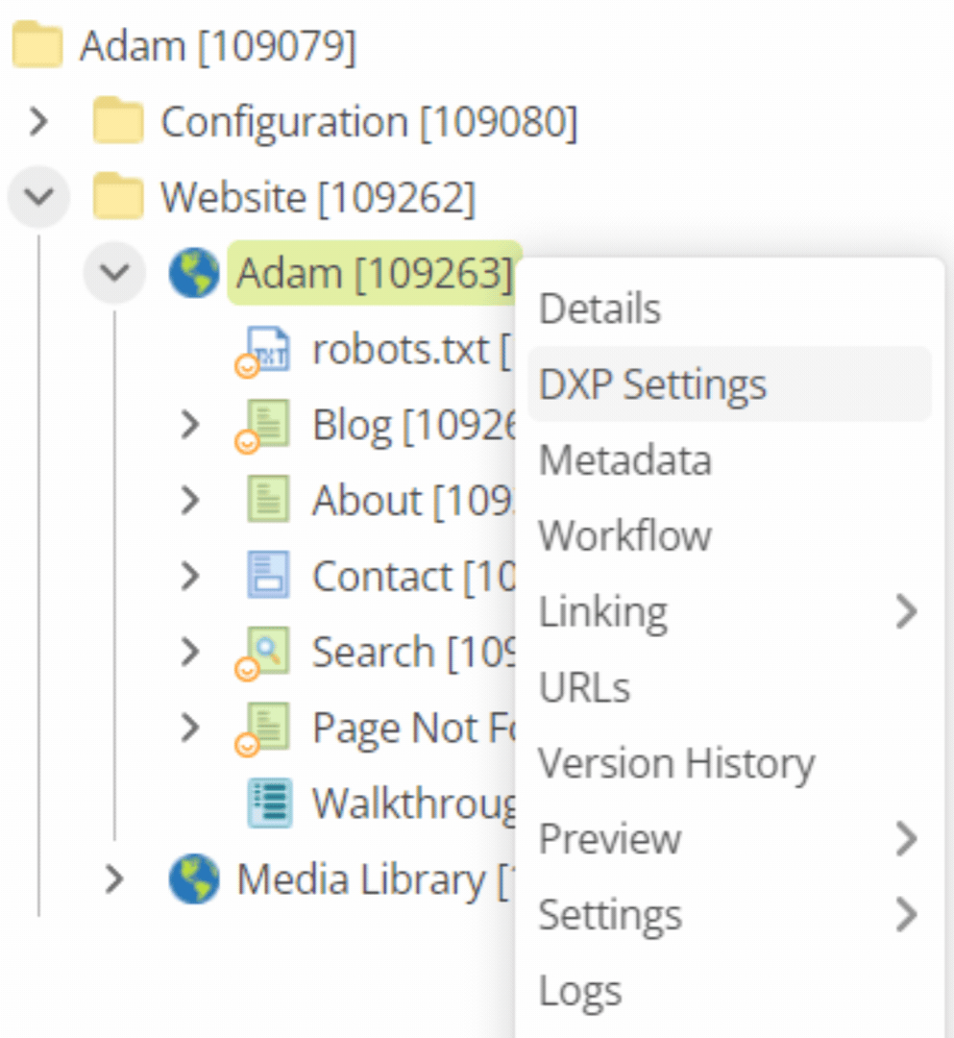
Task: Choose Version History in the menu
Action: tap(677, 762)
